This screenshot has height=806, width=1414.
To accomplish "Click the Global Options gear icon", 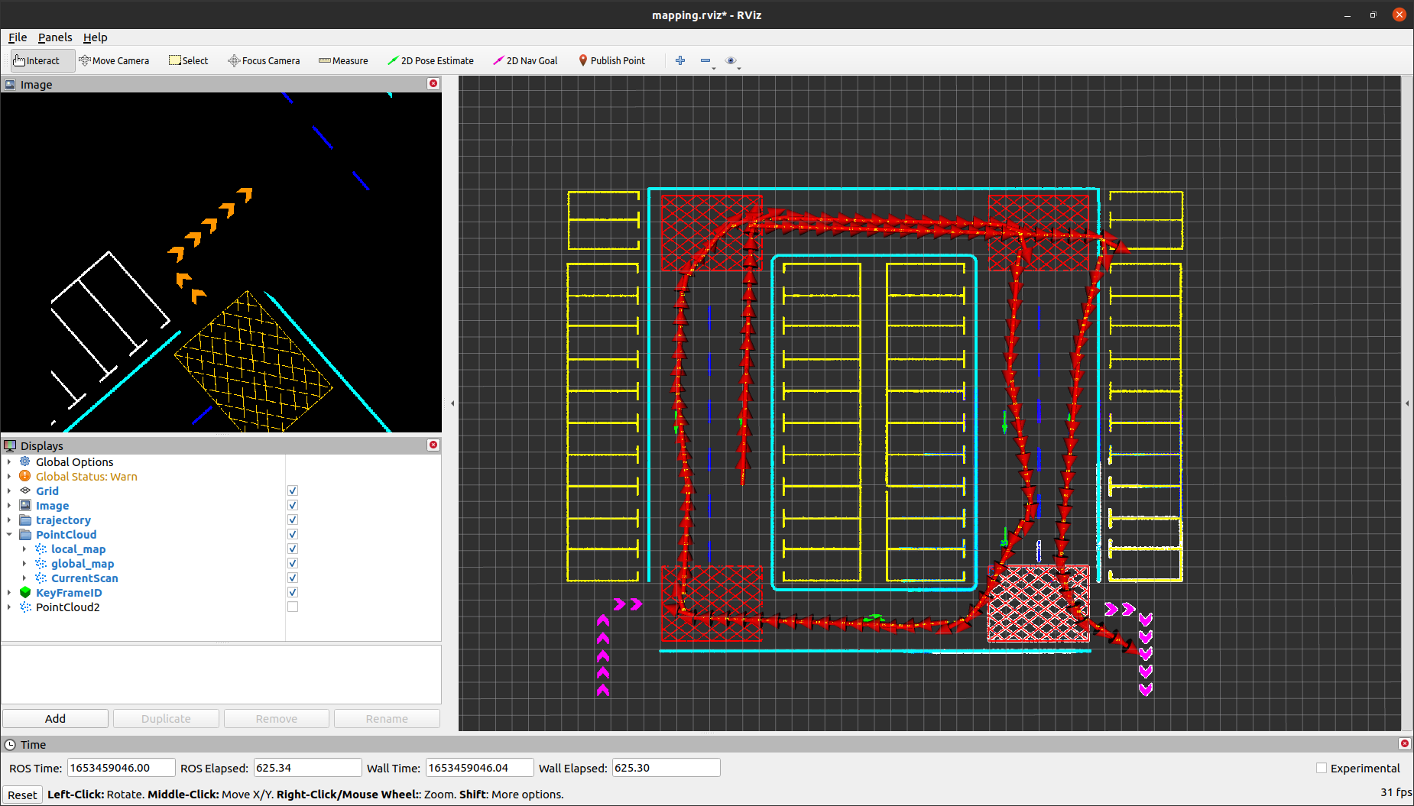I will click(25, 461).
